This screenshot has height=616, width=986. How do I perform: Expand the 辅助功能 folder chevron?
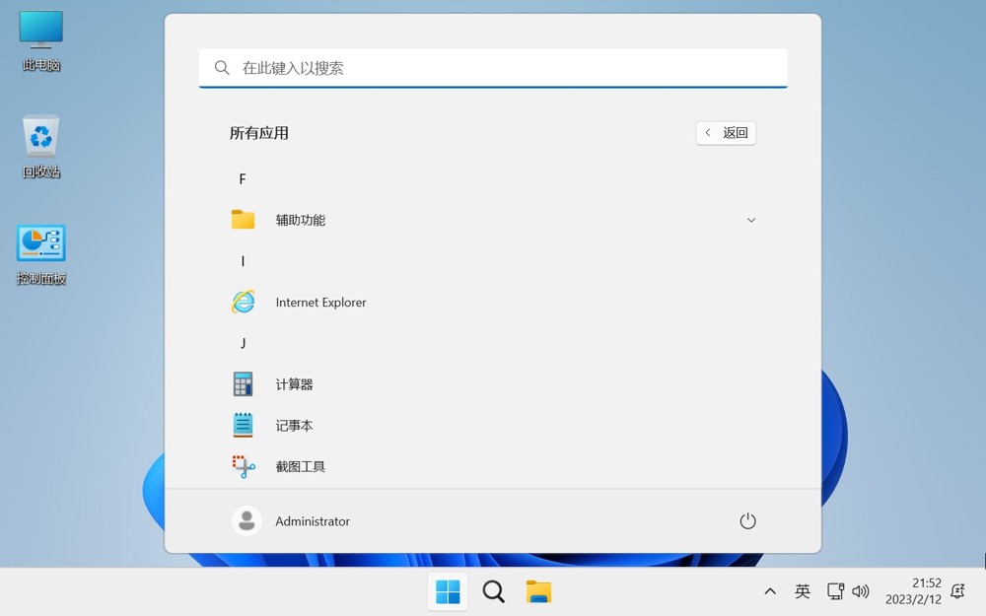coord(751,220)
